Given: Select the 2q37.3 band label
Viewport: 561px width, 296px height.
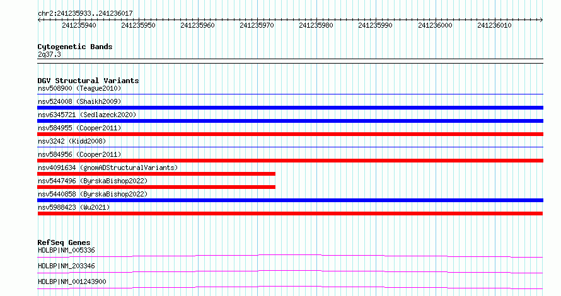Looking at the screenshot, I should click(49, 54).
